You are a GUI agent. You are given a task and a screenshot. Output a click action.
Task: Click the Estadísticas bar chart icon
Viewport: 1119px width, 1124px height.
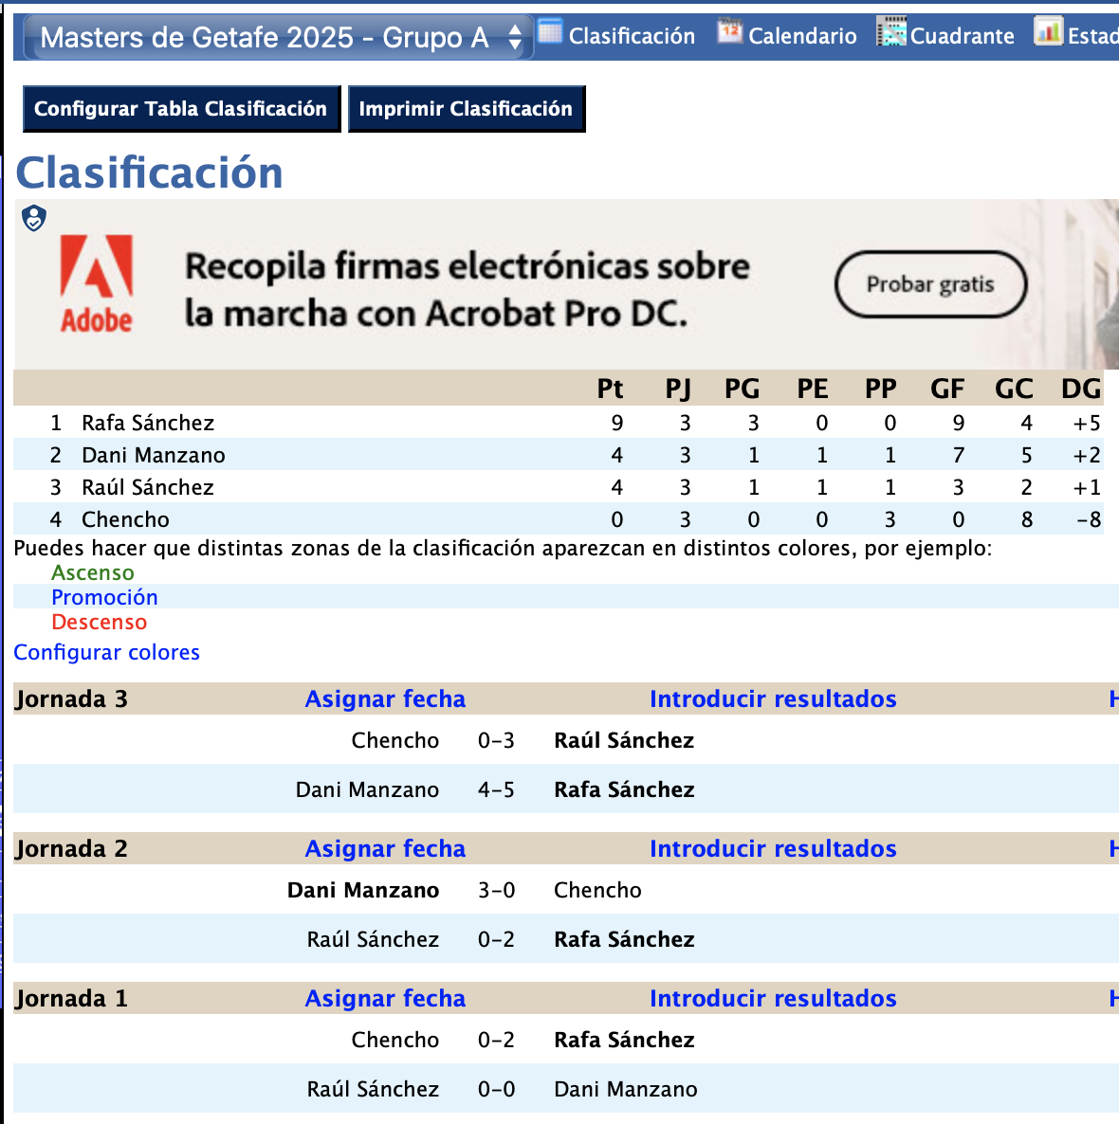click(1048, 33)
